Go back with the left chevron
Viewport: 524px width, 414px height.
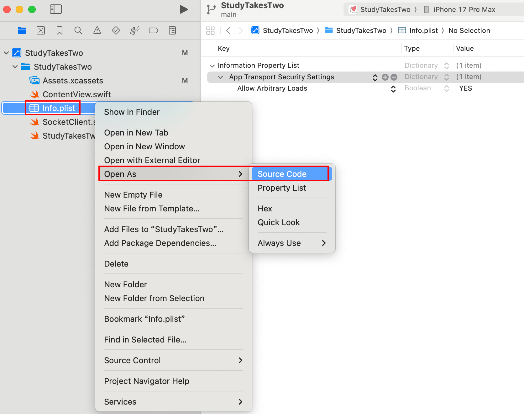click(228, 30)
